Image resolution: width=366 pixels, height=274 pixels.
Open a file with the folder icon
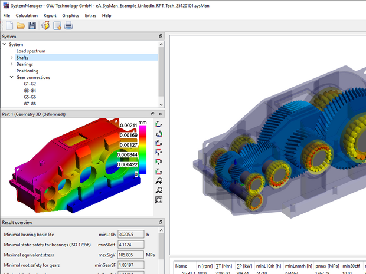pos(21,25)
